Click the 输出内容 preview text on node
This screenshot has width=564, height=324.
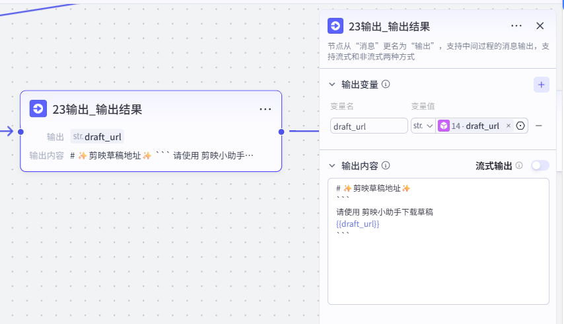(162, 155)
